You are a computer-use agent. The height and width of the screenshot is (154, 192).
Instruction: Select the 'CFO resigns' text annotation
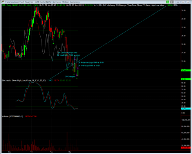[x=70, y=76]
